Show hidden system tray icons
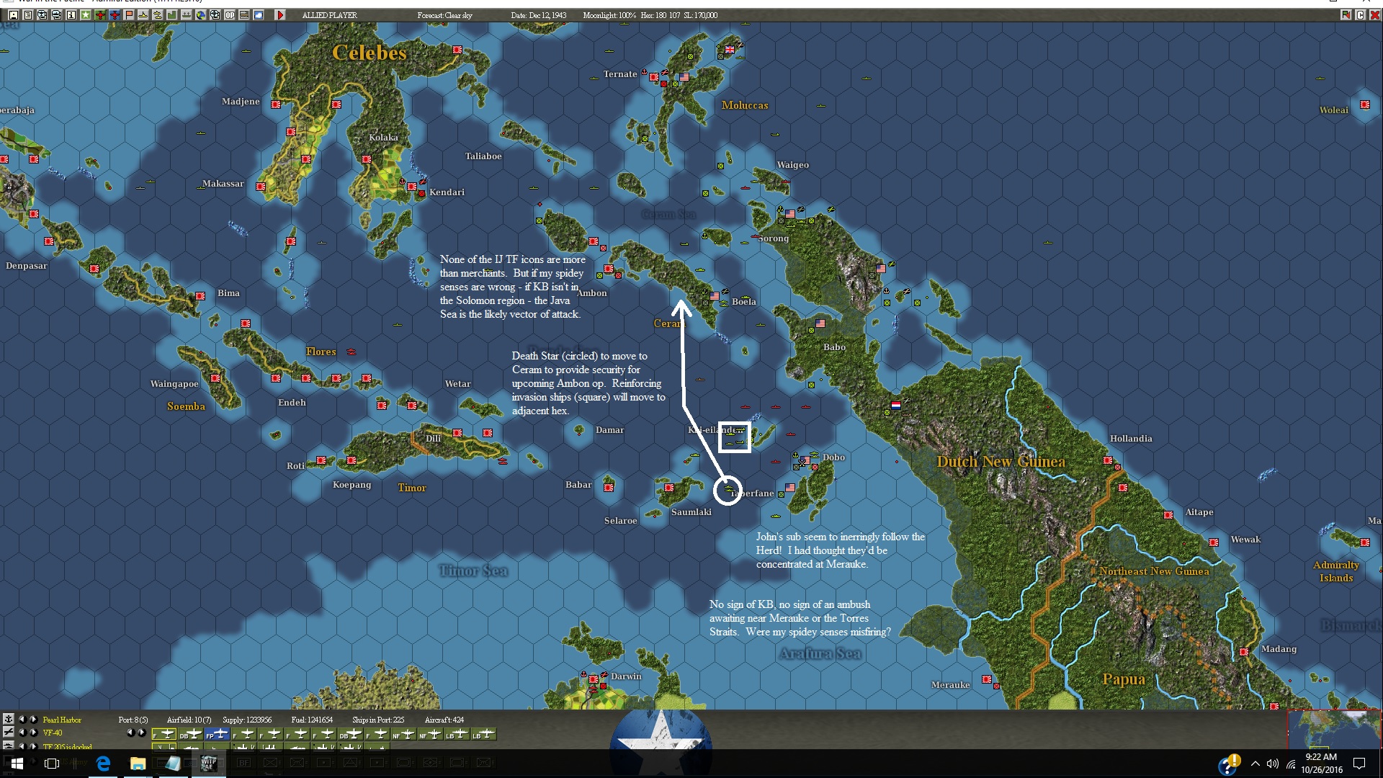The image size is (1383, 778). (x=1256, y=764)
